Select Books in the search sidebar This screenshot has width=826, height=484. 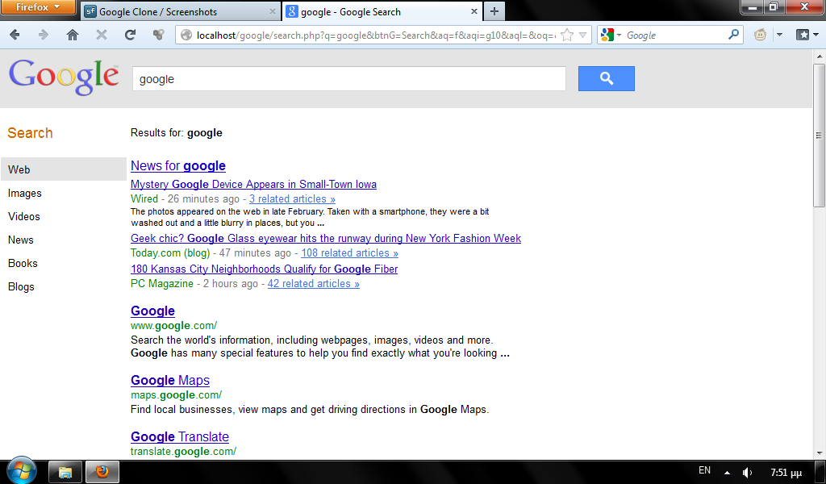click(23, 263)
